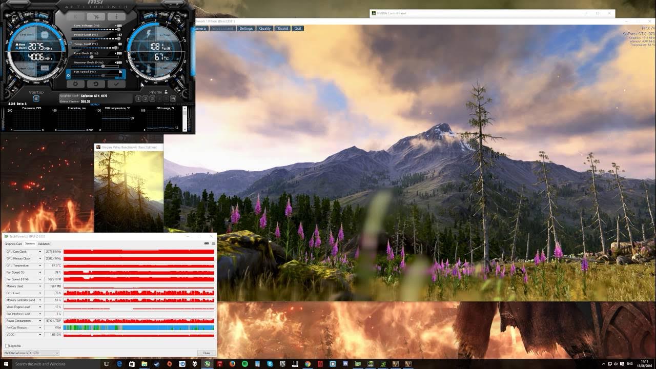Click Sound in Valley benchmark toolbar

coord(282,29)
